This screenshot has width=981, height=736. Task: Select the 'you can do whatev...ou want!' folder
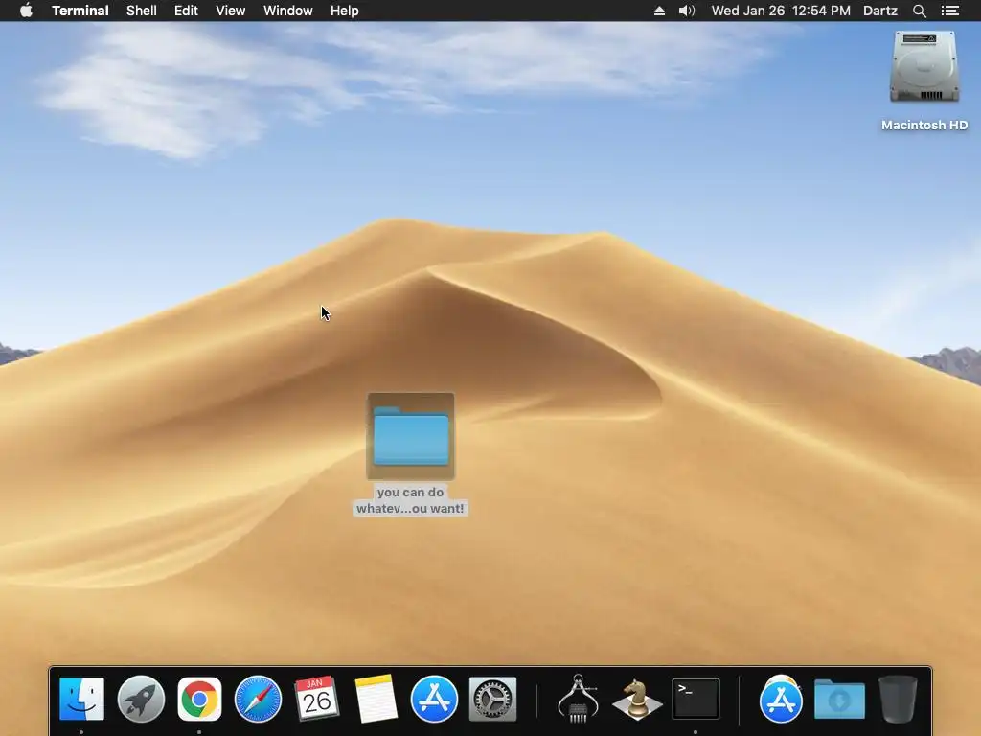(411, 437)
